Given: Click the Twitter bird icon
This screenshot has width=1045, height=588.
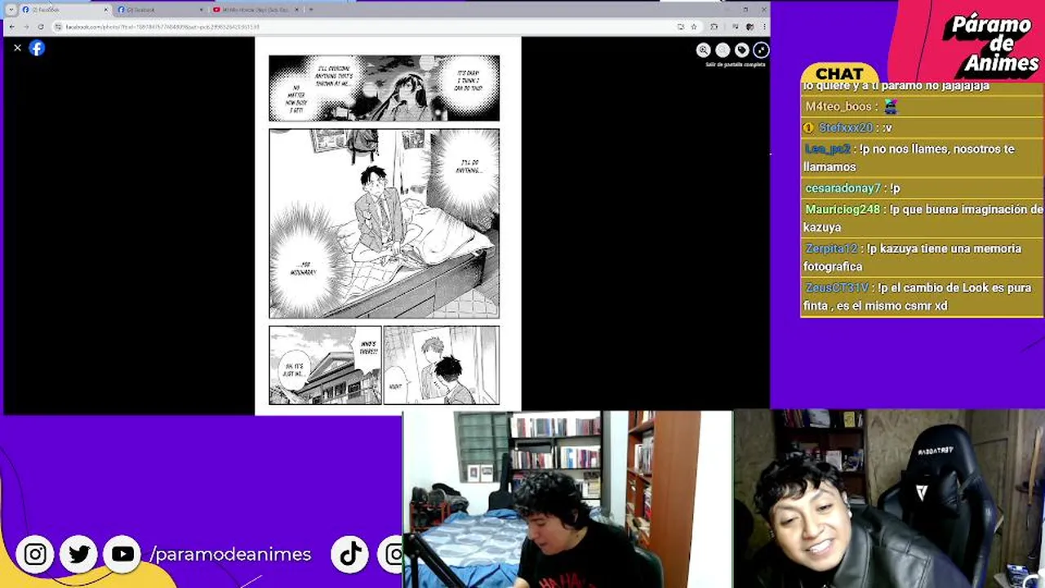Looking at the screenshot, I should click(79, 555).
